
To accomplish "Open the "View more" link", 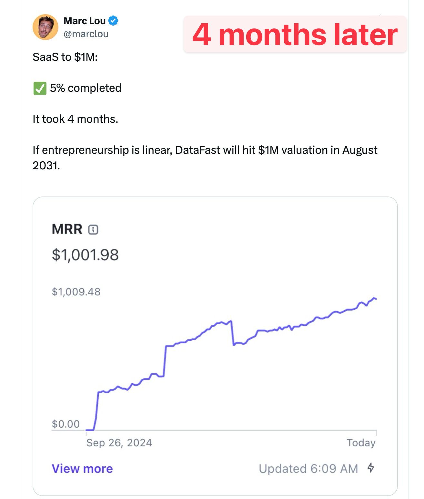I will click(x=82, y=469).
